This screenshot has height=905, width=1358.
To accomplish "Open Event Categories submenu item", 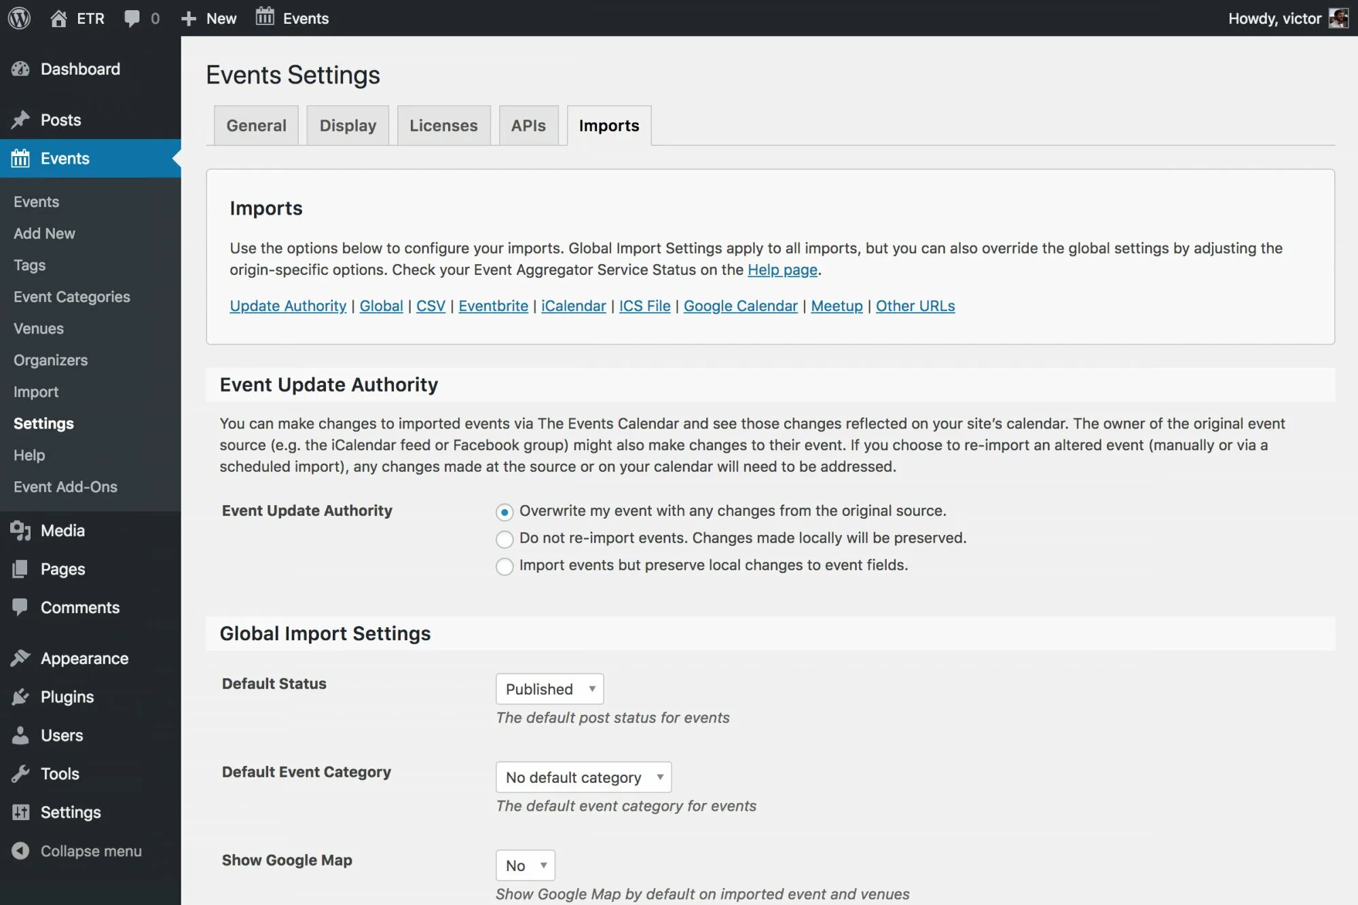I will (71, 297).
